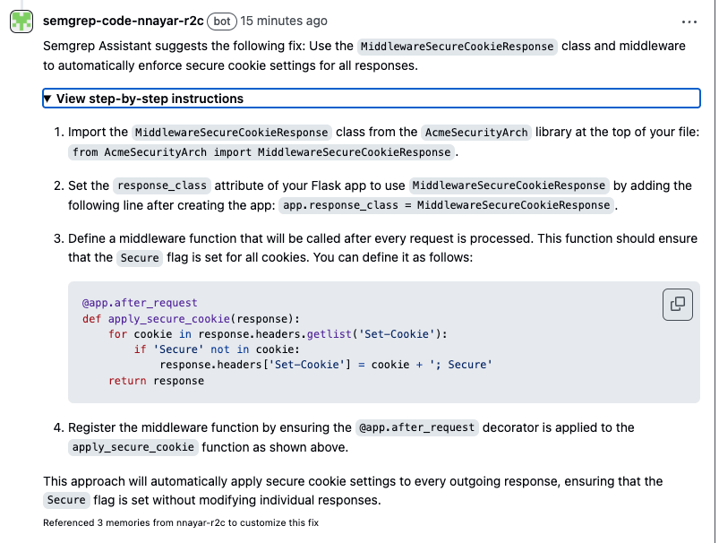The image size is (719, 543).
Task: Click the bot label badge
Action: pyautogui.click(x=222, y=22)
